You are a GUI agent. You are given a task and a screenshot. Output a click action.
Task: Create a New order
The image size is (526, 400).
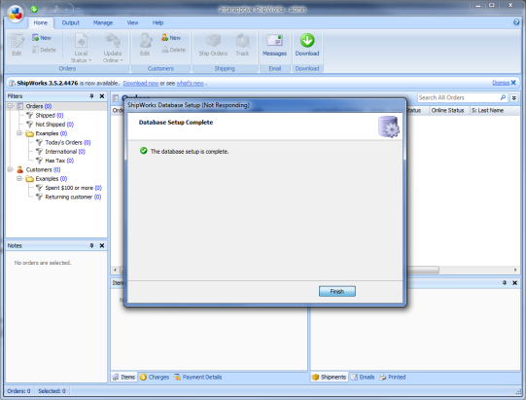(42, 38)
